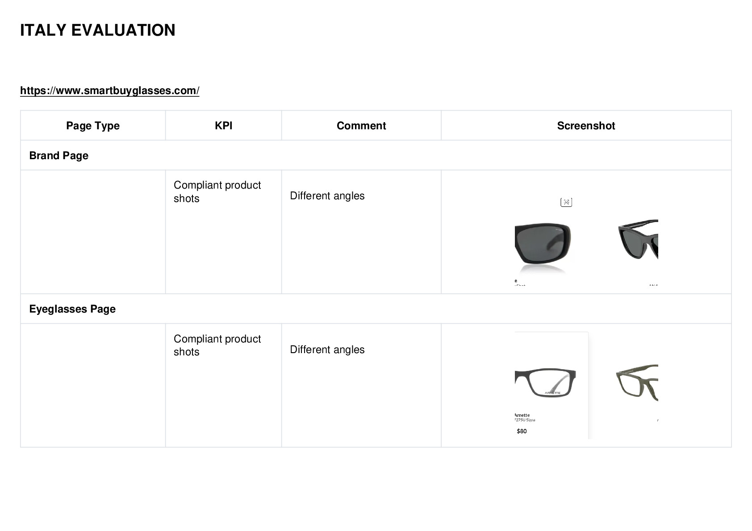Click the $80 price label
This screenshot has width=752, height=531.
[x=522, y=431]
